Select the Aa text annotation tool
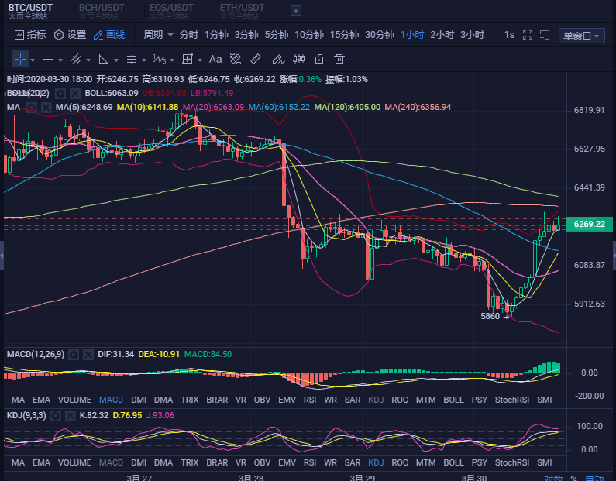The width and height of the screenshot is (616, 481). pos(215,60)
